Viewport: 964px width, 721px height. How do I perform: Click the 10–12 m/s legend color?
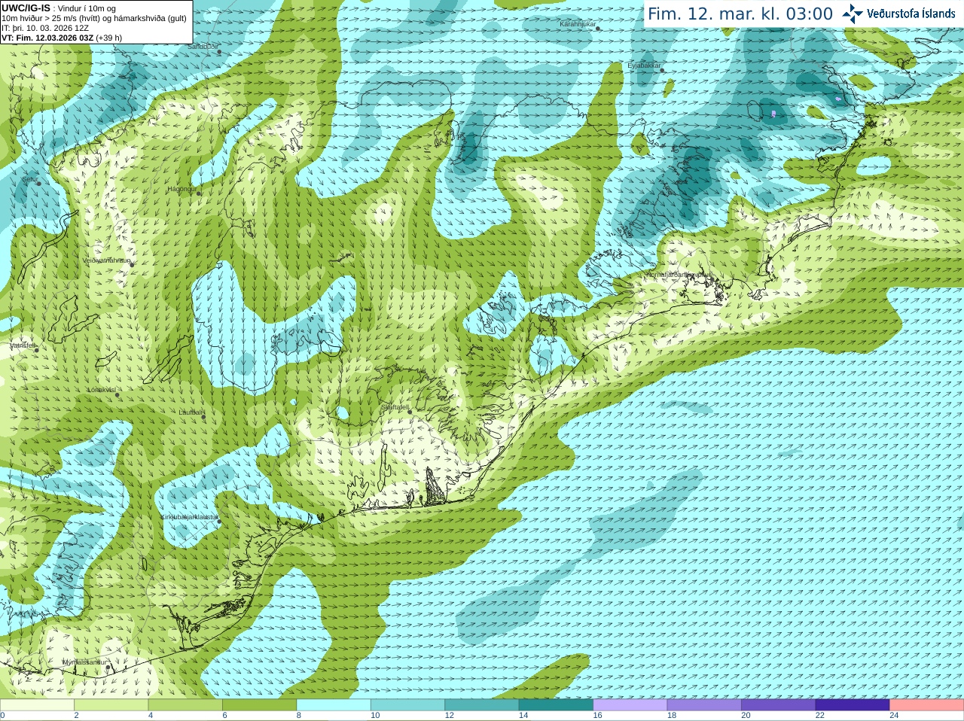pos(407,705)
